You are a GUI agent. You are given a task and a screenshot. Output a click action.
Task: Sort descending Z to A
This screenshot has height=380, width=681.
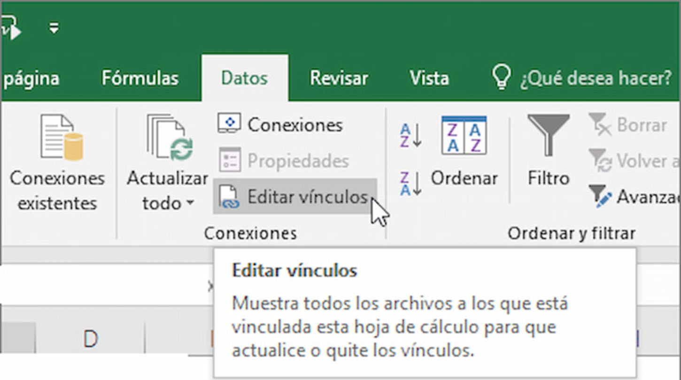(410, 184)
